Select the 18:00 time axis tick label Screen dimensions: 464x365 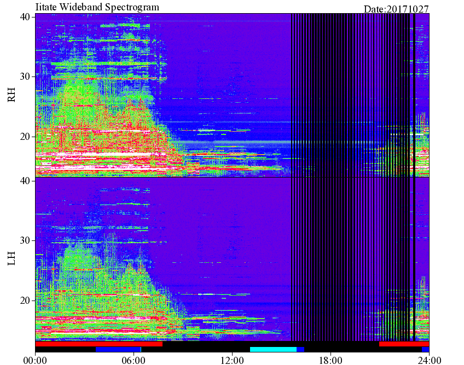pos(330,360)
